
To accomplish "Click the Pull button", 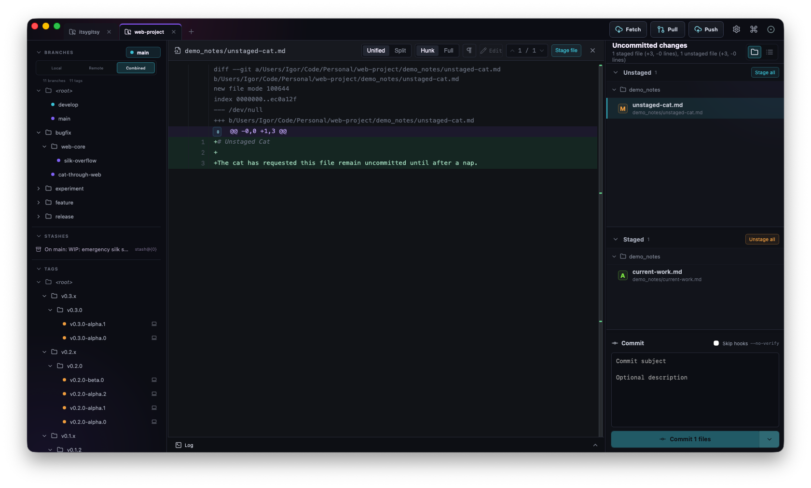I will 668,29.
